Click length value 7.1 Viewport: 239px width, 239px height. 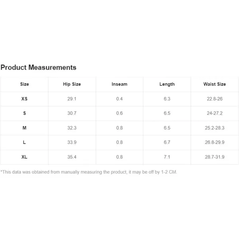pos(167,157)
